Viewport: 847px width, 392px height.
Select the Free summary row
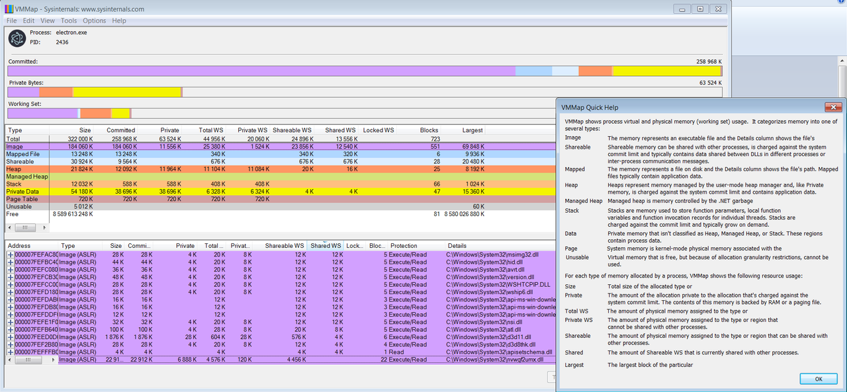pyautogui.click(x=280, y=214)
